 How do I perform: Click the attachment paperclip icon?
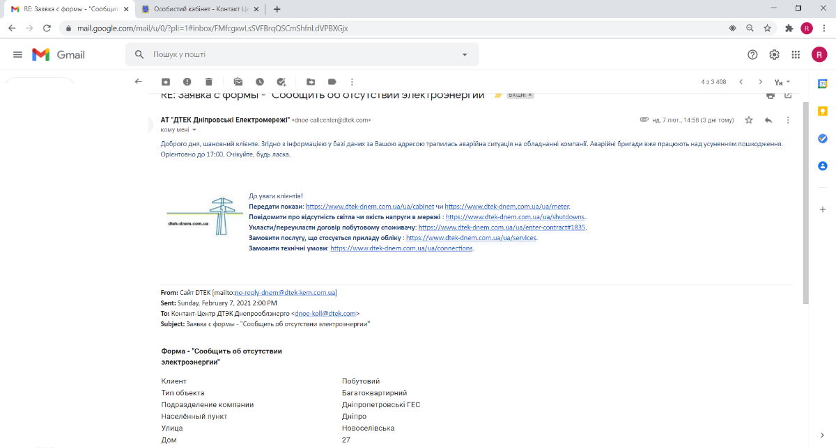(x=644, y=120)
